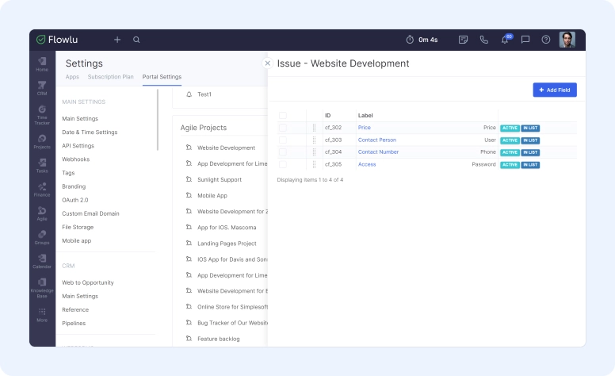Open File Storage settings
The width and height of the screenshot is (615, 376).
(78, 227)
